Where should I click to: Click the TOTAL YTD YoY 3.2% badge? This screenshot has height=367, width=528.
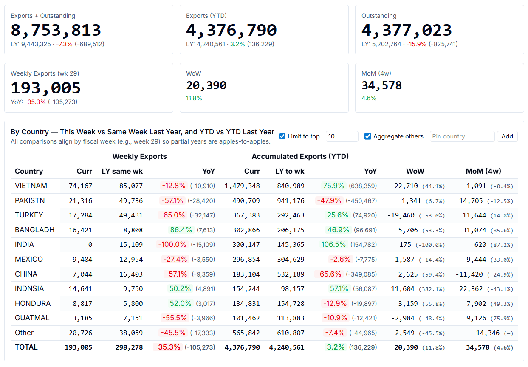[x=336, y=347]
